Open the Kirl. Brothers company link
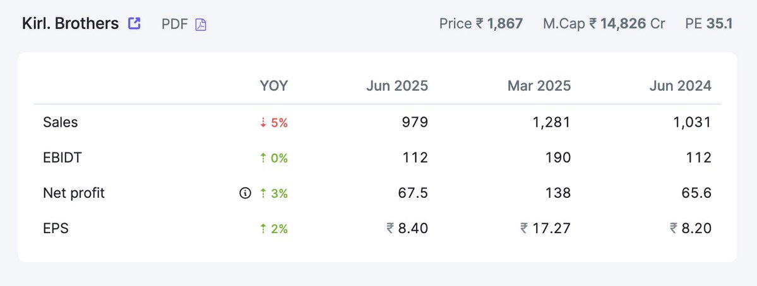Viewport: 757px width, 286px height. 71,23
